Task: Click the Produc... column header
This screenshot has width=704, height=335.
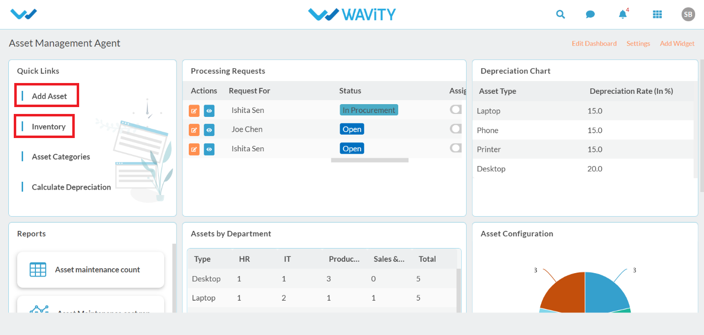Action: click(344, 259)
